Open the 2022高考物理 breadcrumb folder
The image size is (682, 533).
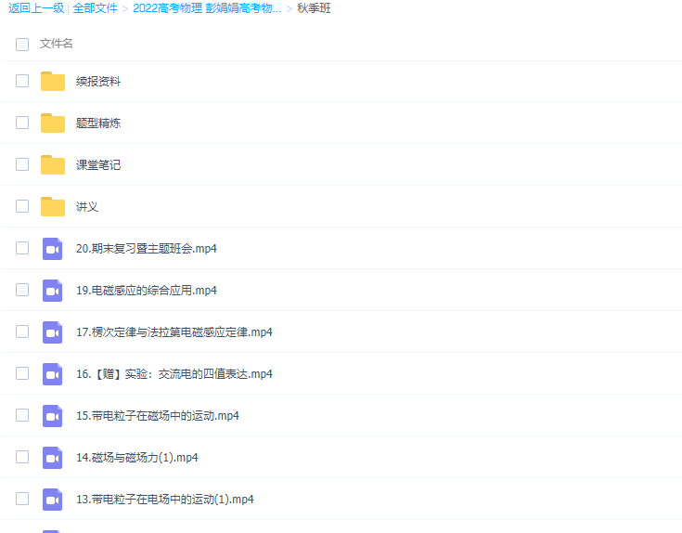(206, 8)
